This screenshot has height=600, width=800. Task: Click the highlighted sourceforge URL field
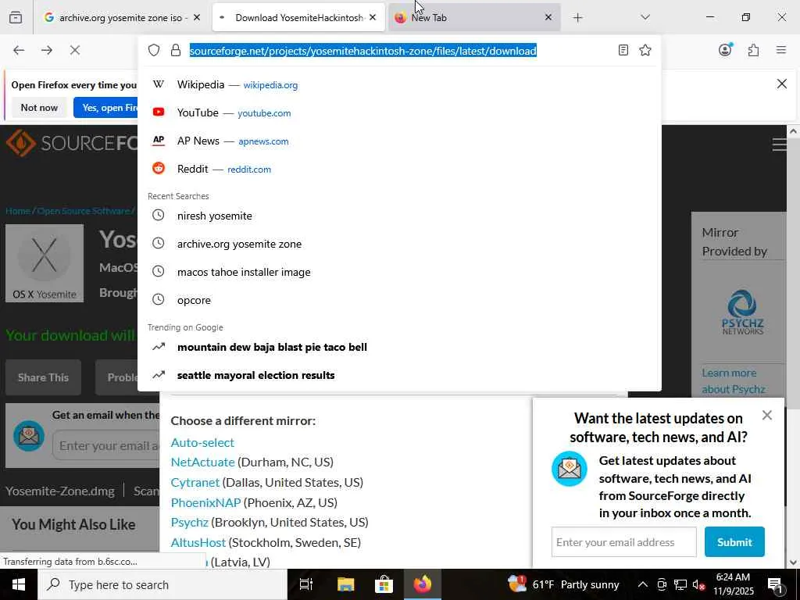click(x=362, y=51)
